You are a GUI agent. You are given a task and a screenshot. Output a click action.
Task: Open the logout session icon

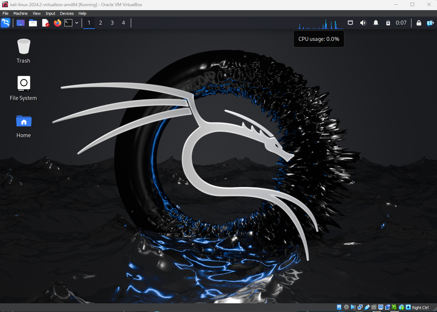tap(430, 23)
